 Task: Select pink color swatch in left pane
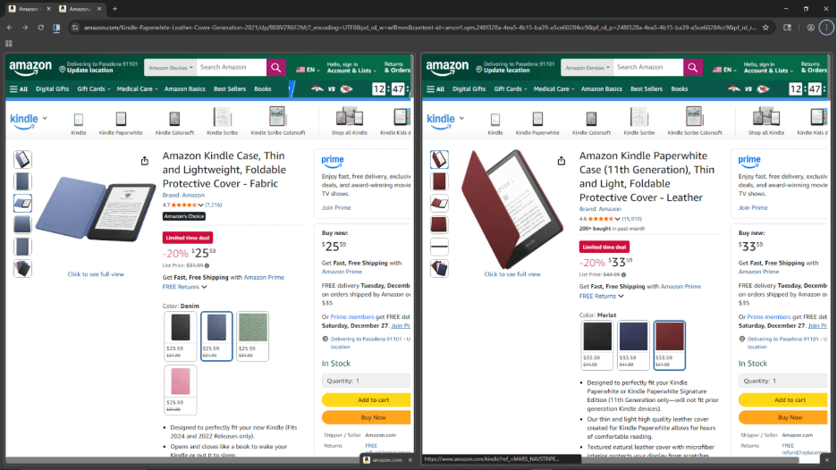pos(181,390)
